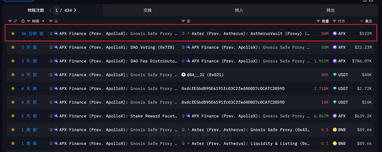Toggle the 数量 filter in header
Image resolution: width=382 pixels, height=152 pixels.
point(318,21)
